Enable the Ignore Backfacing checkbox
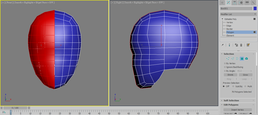Viewport: 258px width, 115px height. tap(225, 67)
